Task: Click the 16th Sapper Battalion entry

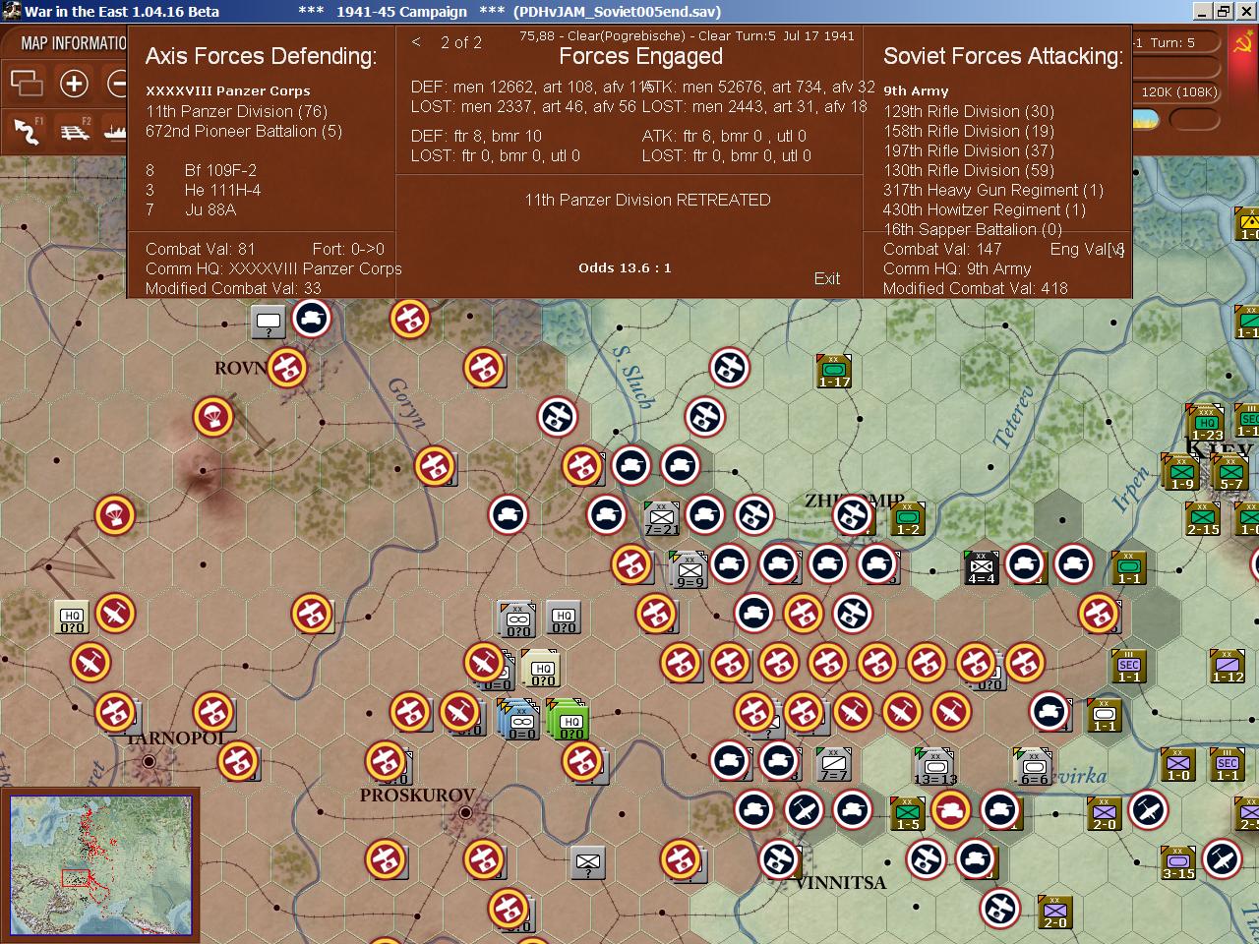Action: [x=973, y=229]
